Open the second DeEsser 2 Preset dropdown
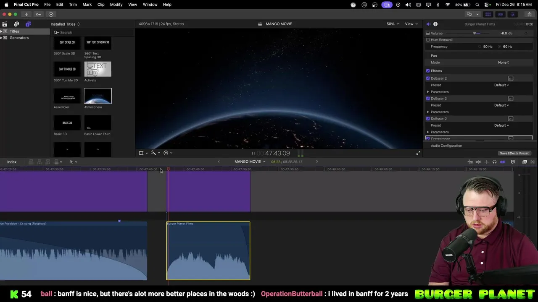The image size is (538, 302). tap(501, 105)
